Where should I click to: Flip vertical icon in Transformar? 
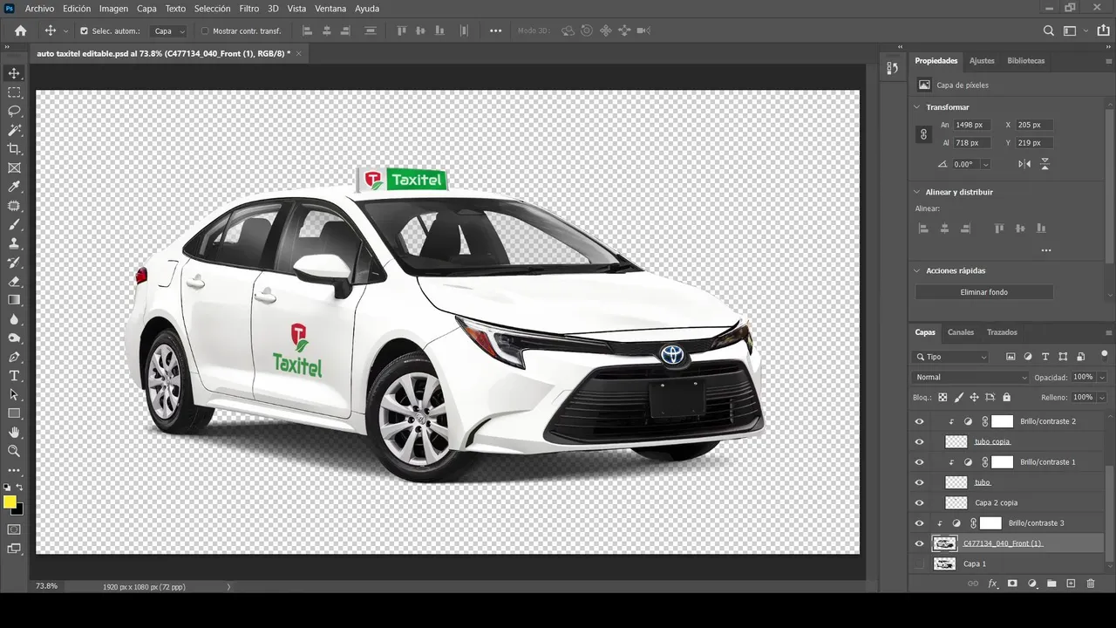click(x=1045, y=164)
